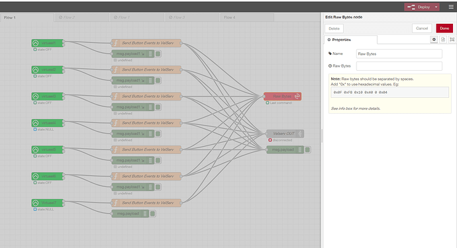
Task: Click the Delete button
Action: coord(334,28)
